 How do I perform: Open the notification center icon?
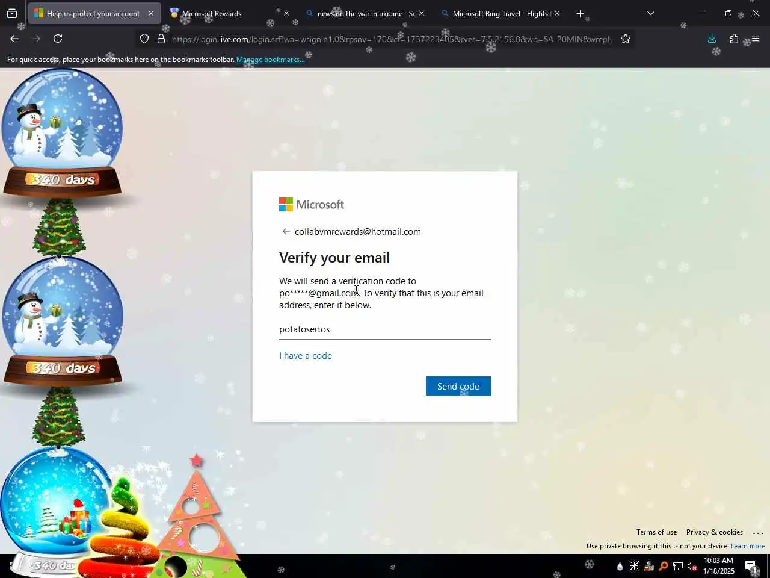click(x=751, y=566)
